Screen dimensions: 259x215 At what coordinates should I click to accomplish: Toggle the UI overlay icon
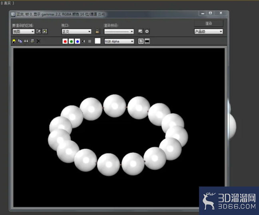click(141, 41)
